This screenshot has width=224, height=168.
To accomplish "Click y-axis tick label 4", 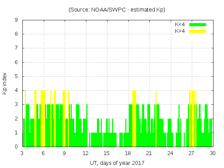I will (16, 90).
